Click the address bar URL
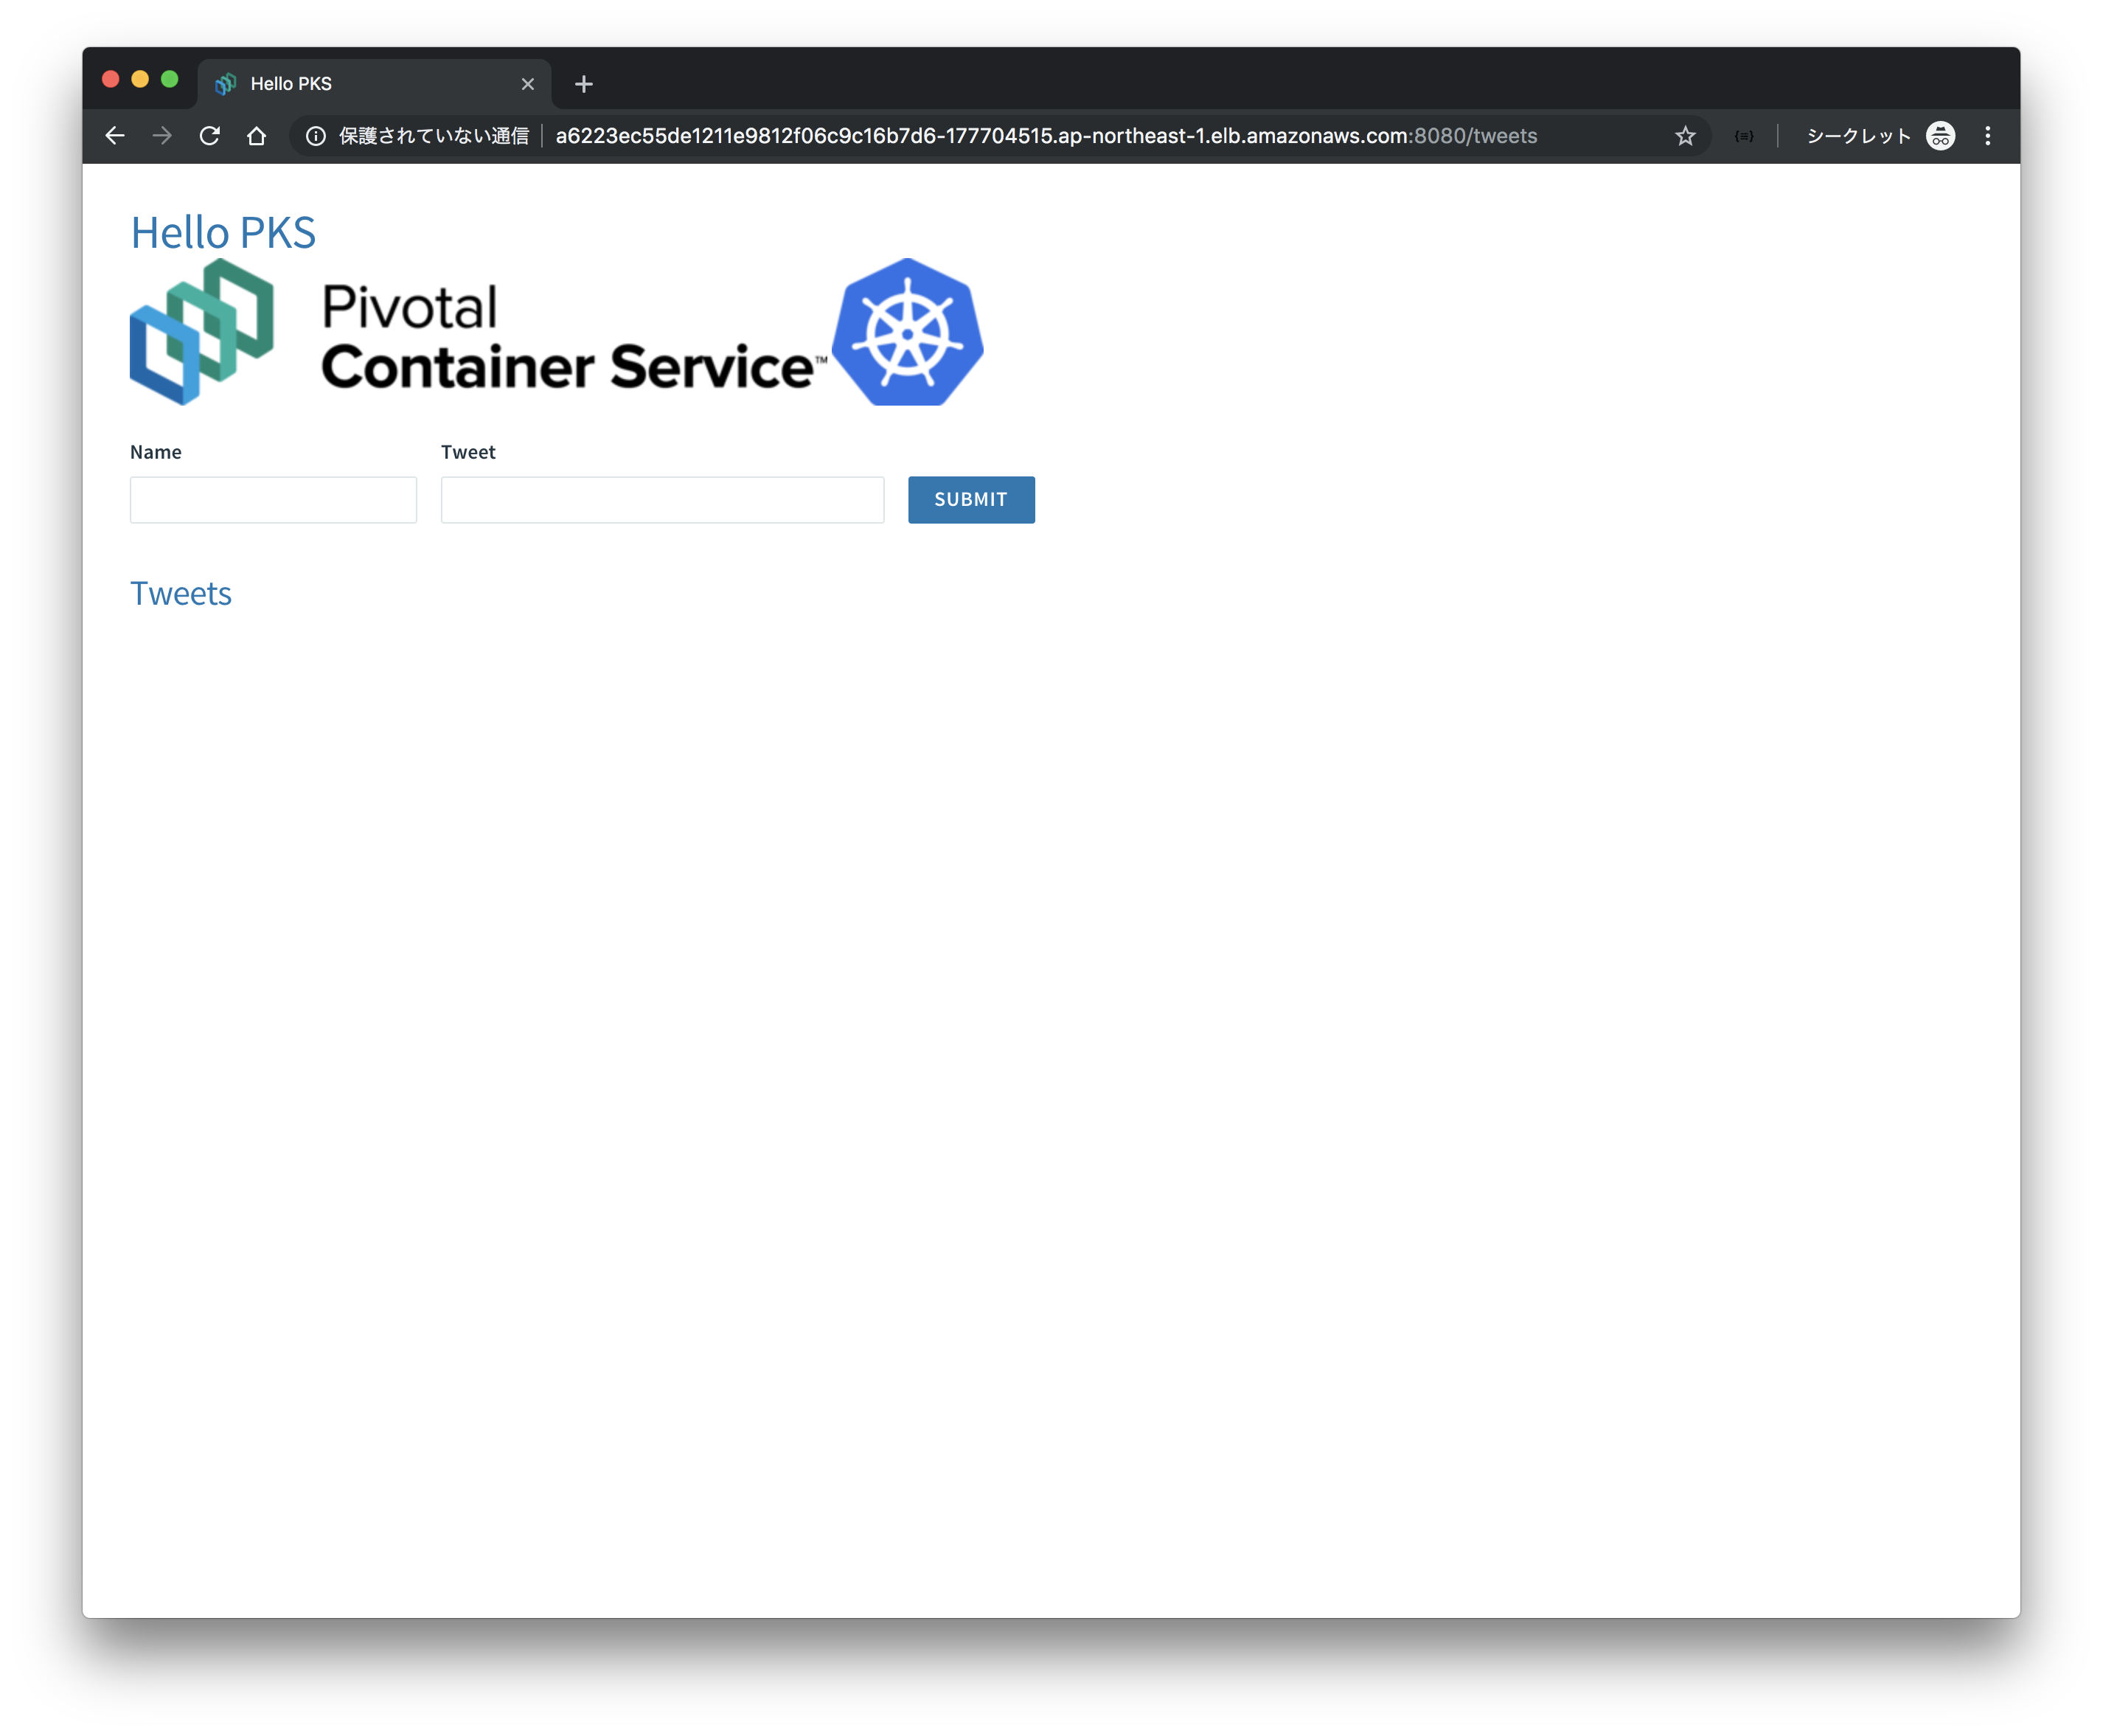 point(1046,136)
